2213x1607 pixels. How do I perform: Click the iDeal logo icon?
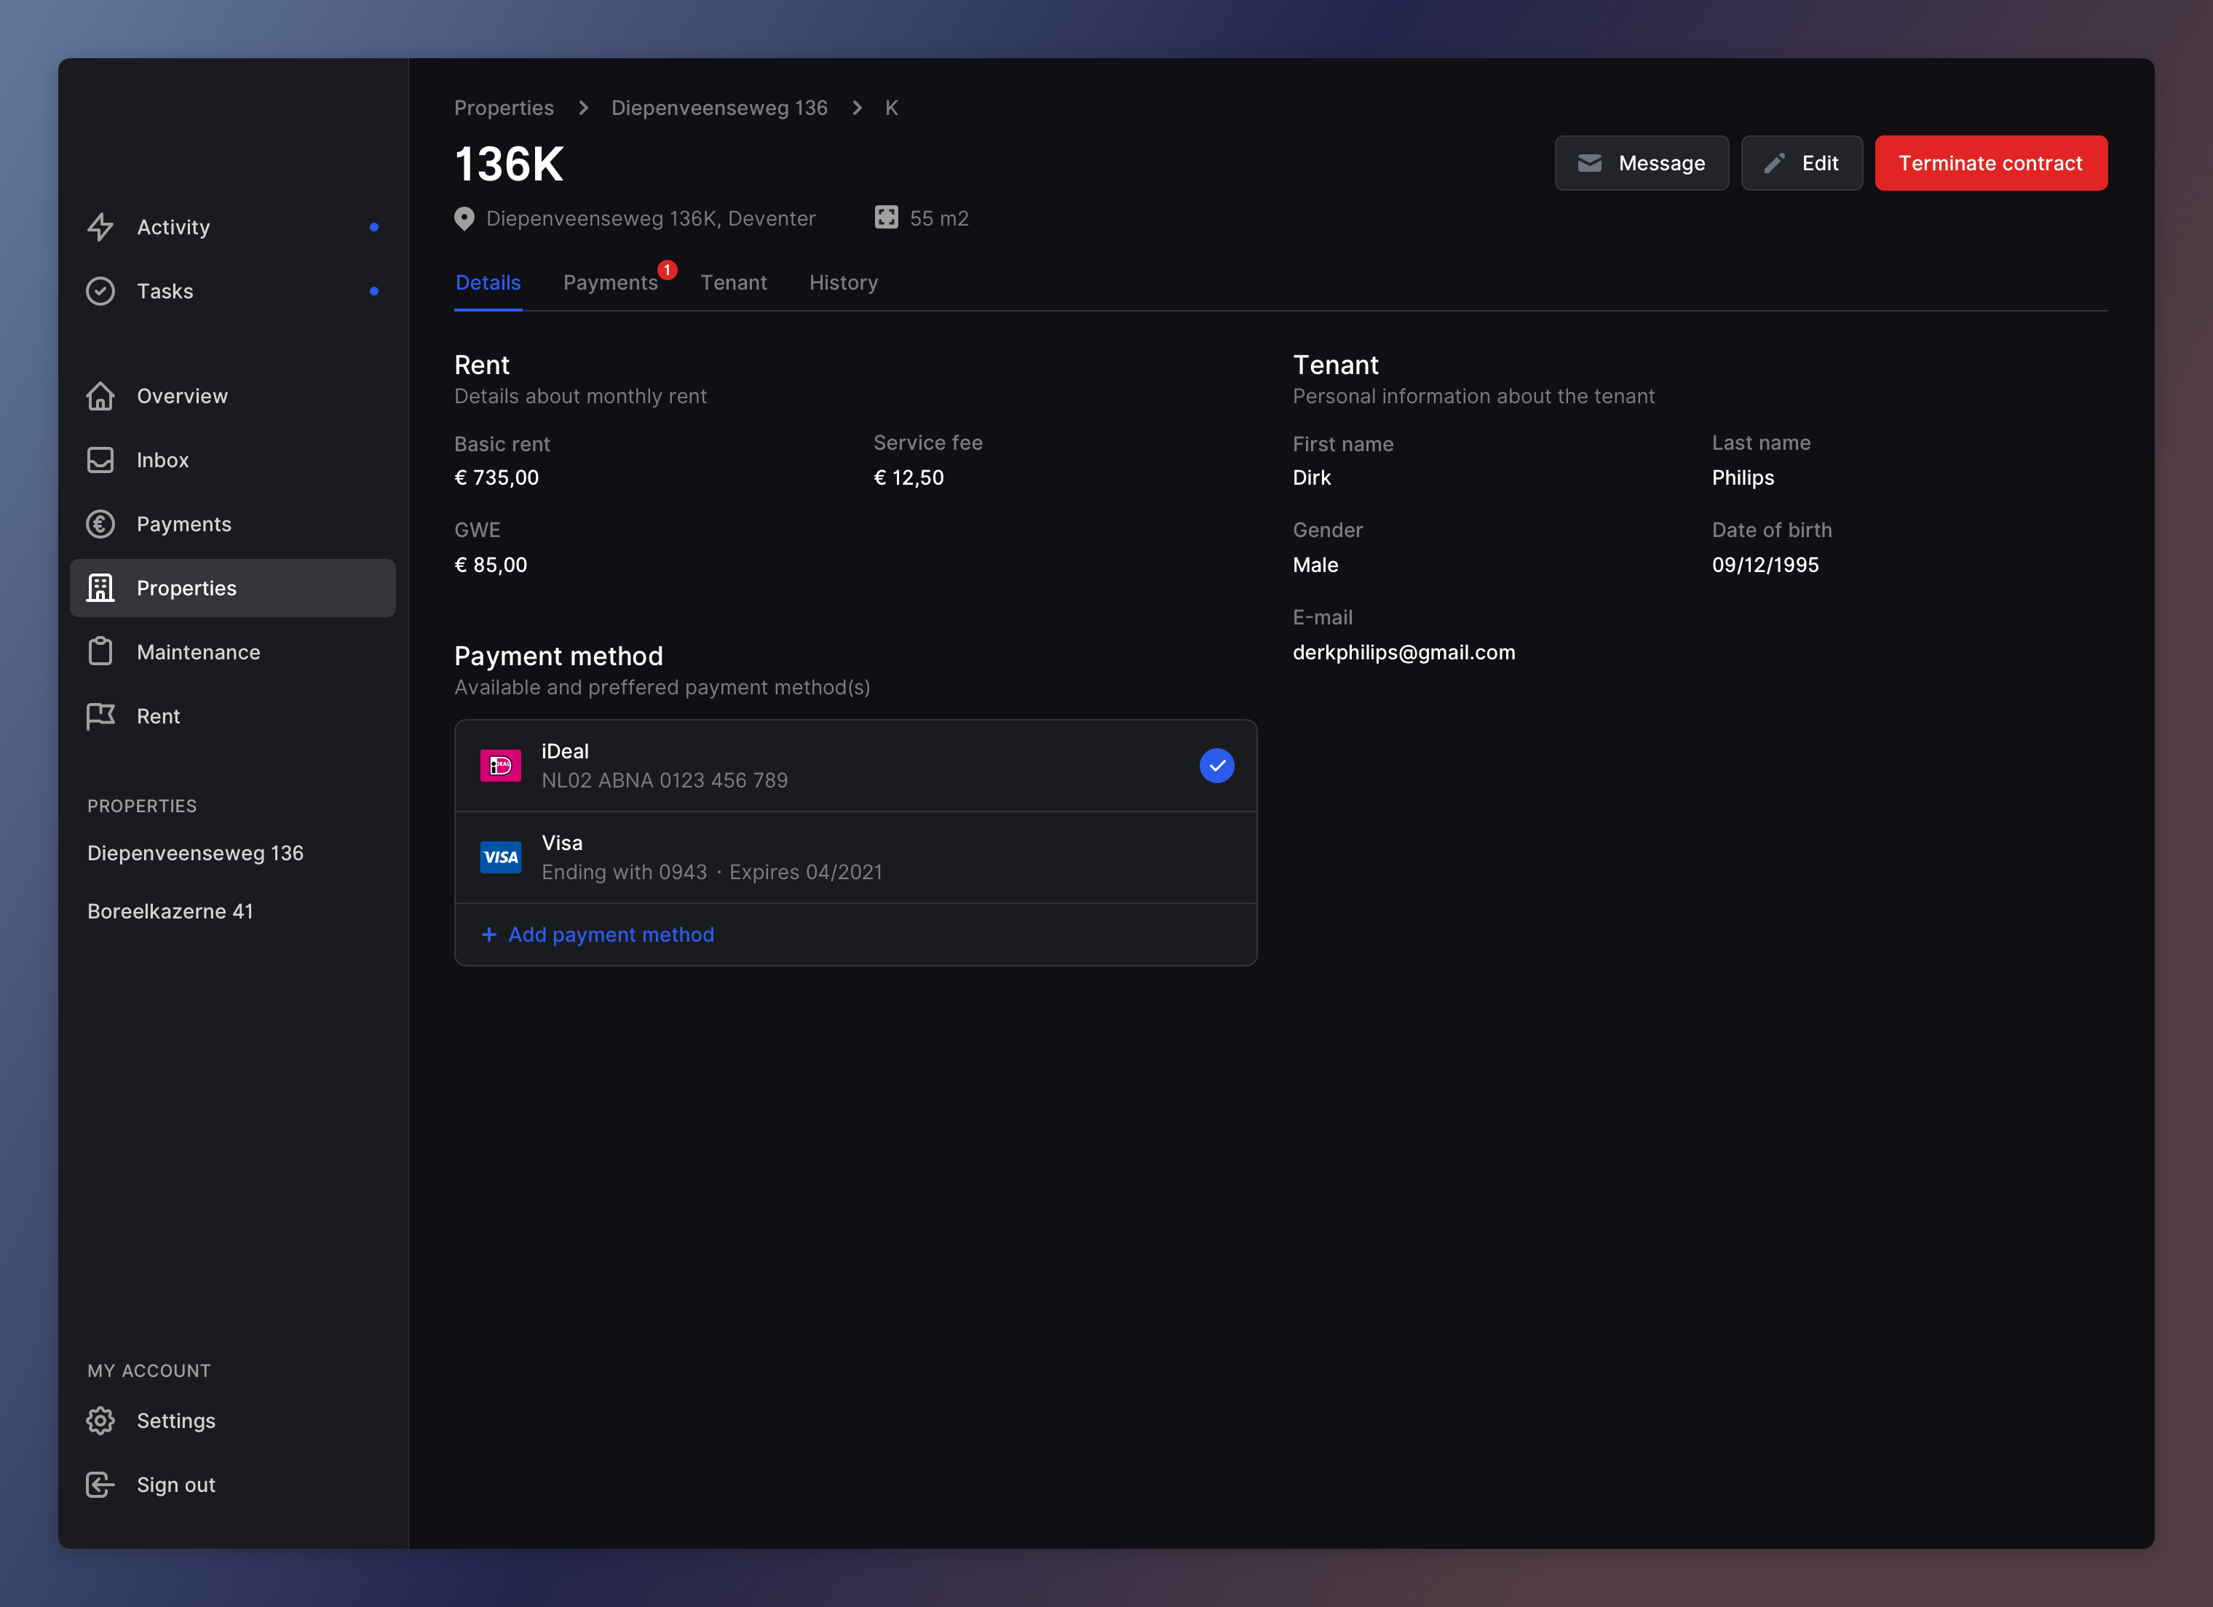click(501, 766)
